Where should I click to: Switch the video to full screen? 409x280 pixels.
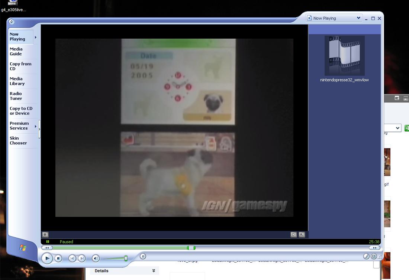[x=302, y=234]
